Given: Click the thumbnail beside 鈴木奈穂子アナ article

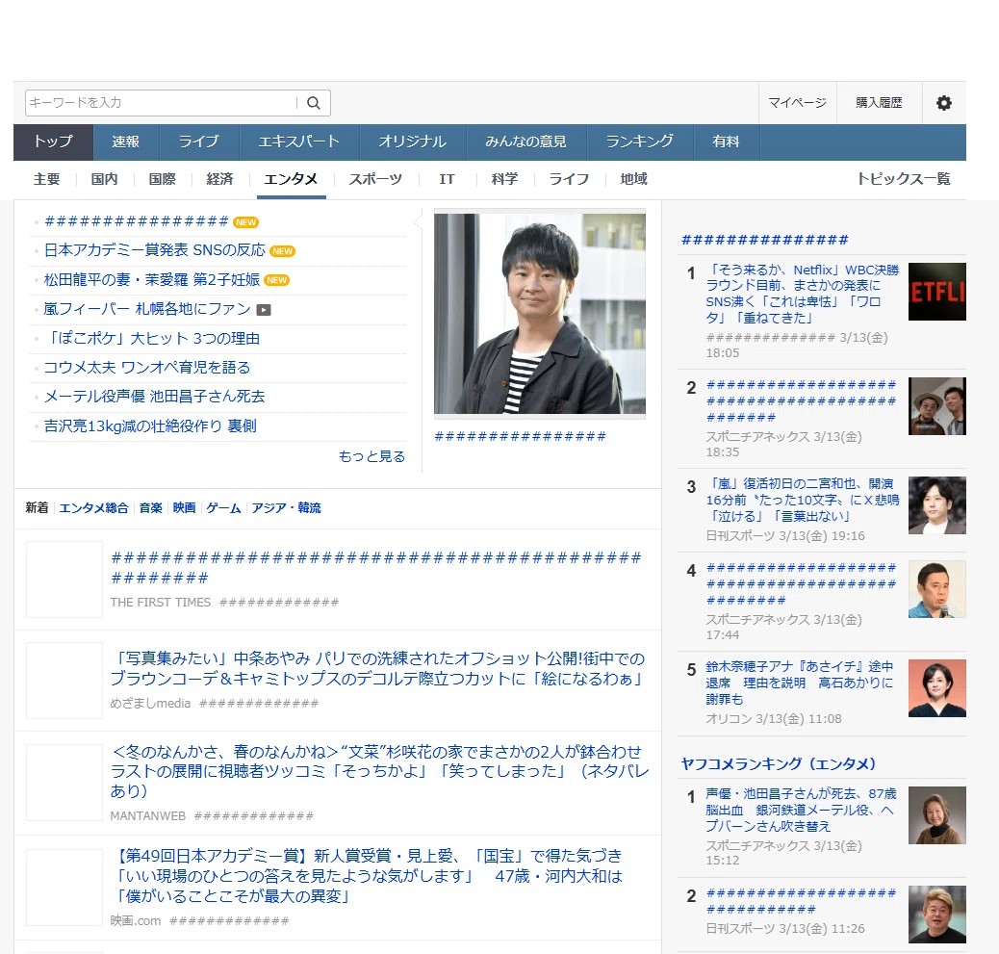Looking at the screenshot, I should tap(936, 688).
